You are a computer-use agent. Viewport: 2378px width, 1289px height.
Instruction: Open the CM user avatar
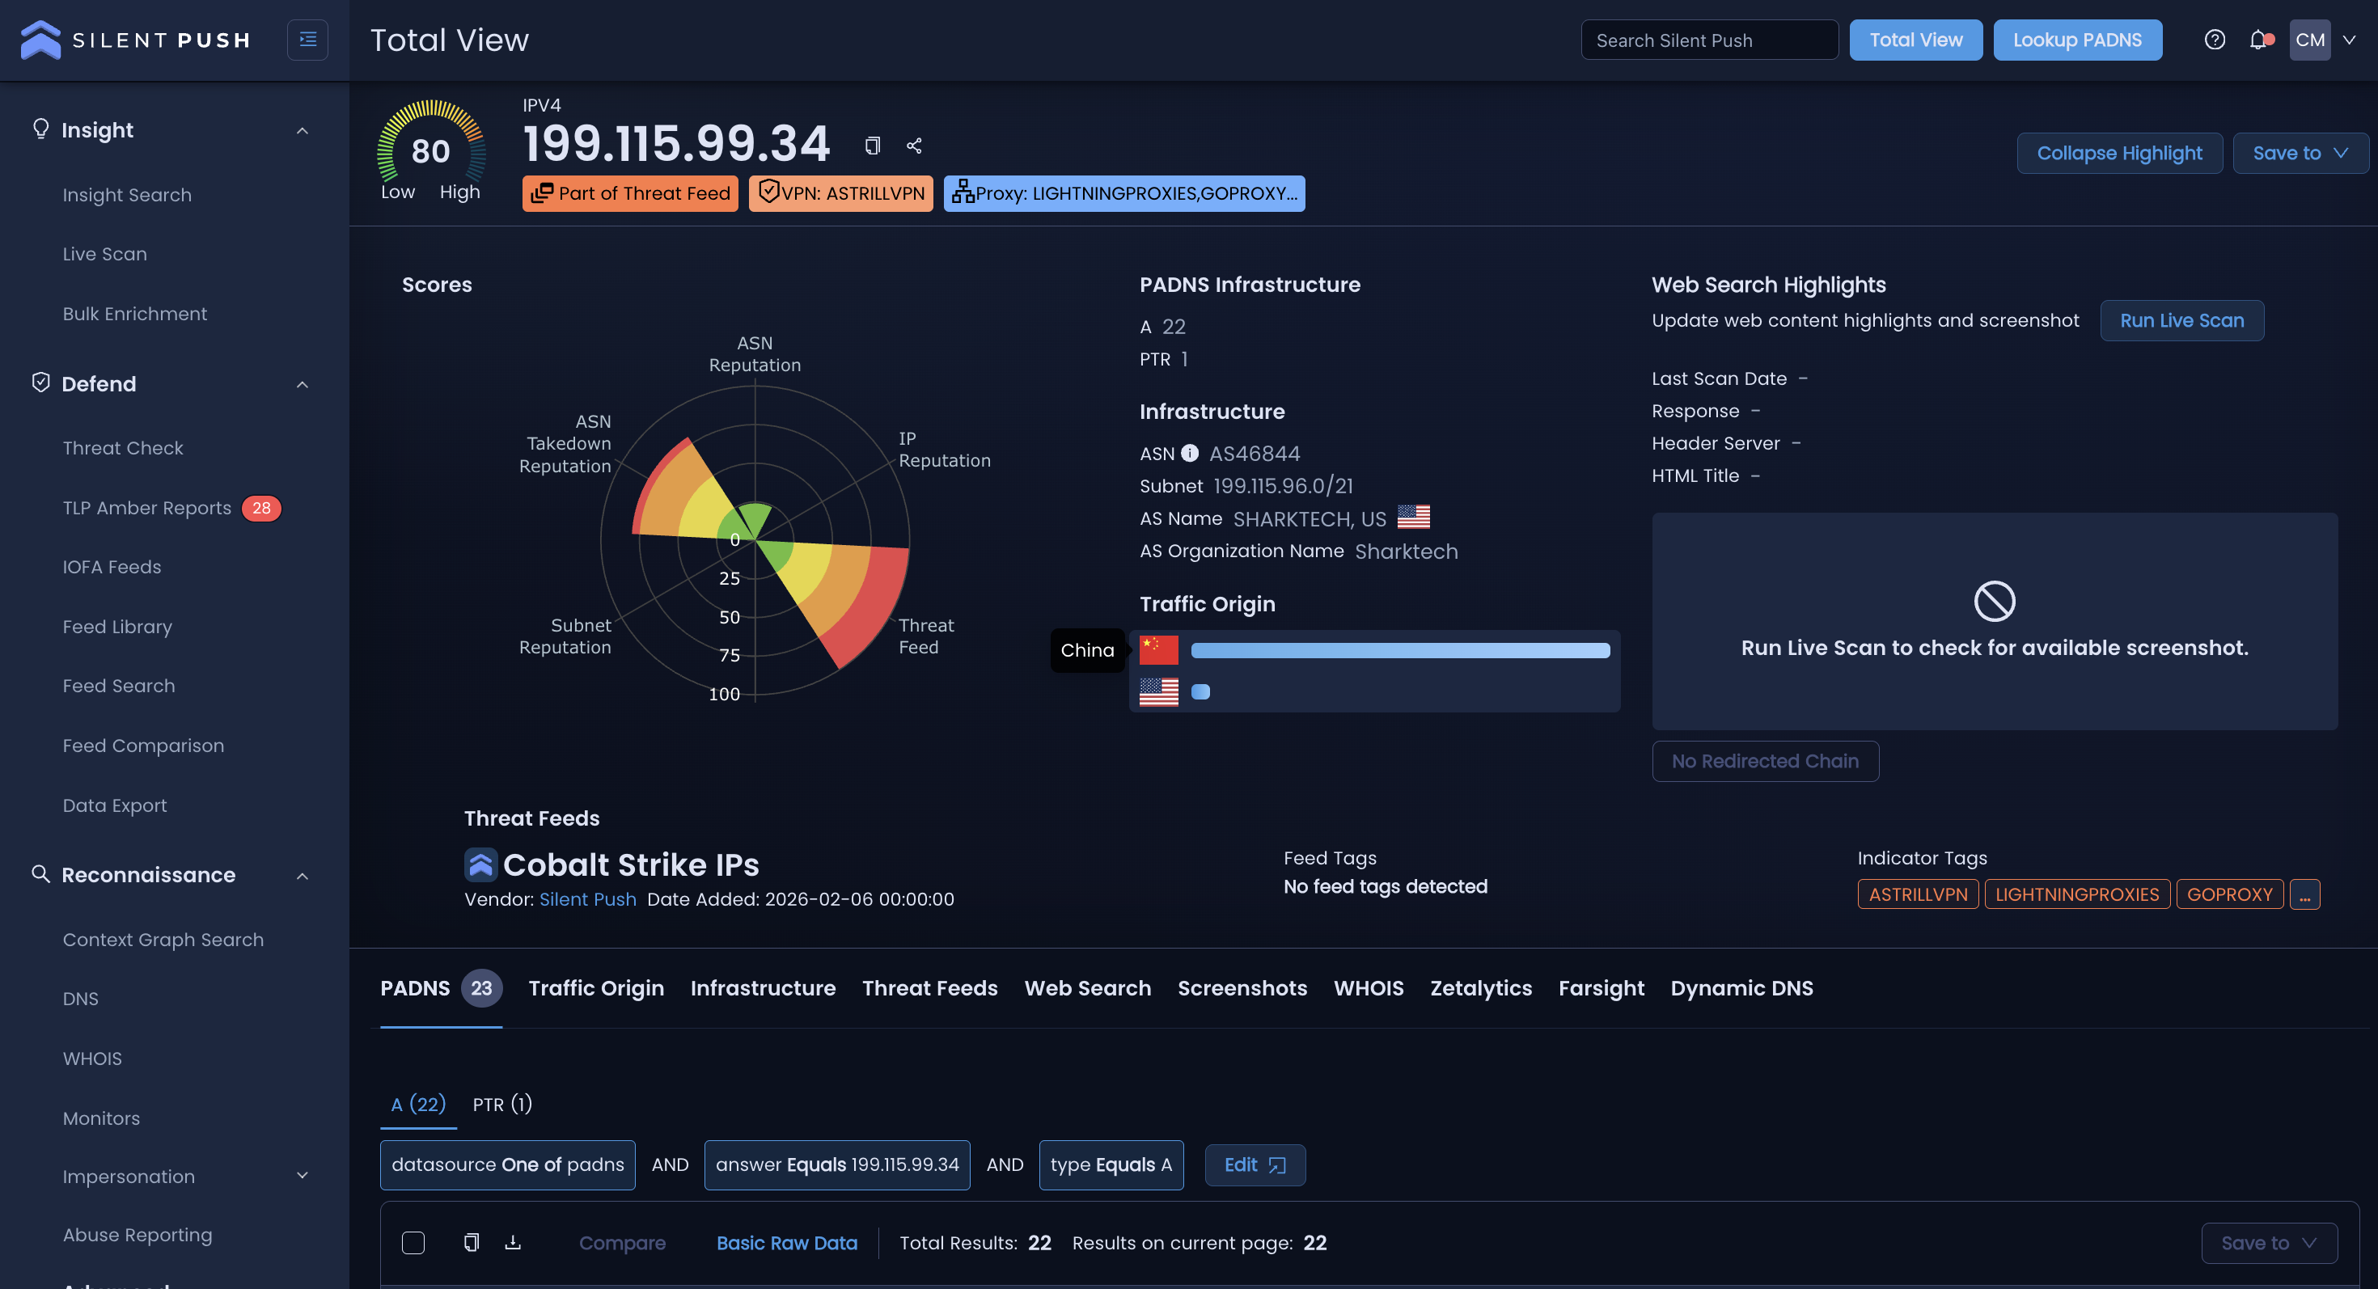pos(2310,40)
